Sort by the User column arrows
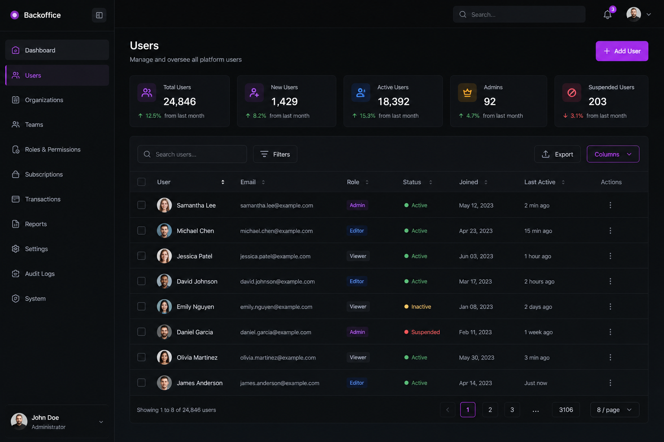The width and height of the screenshot is (664, 442). (x=223, y=182)
